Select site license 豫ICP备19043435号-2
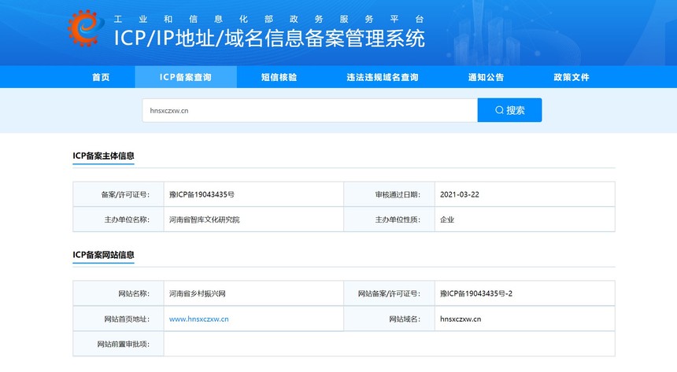 pos(476,293)
